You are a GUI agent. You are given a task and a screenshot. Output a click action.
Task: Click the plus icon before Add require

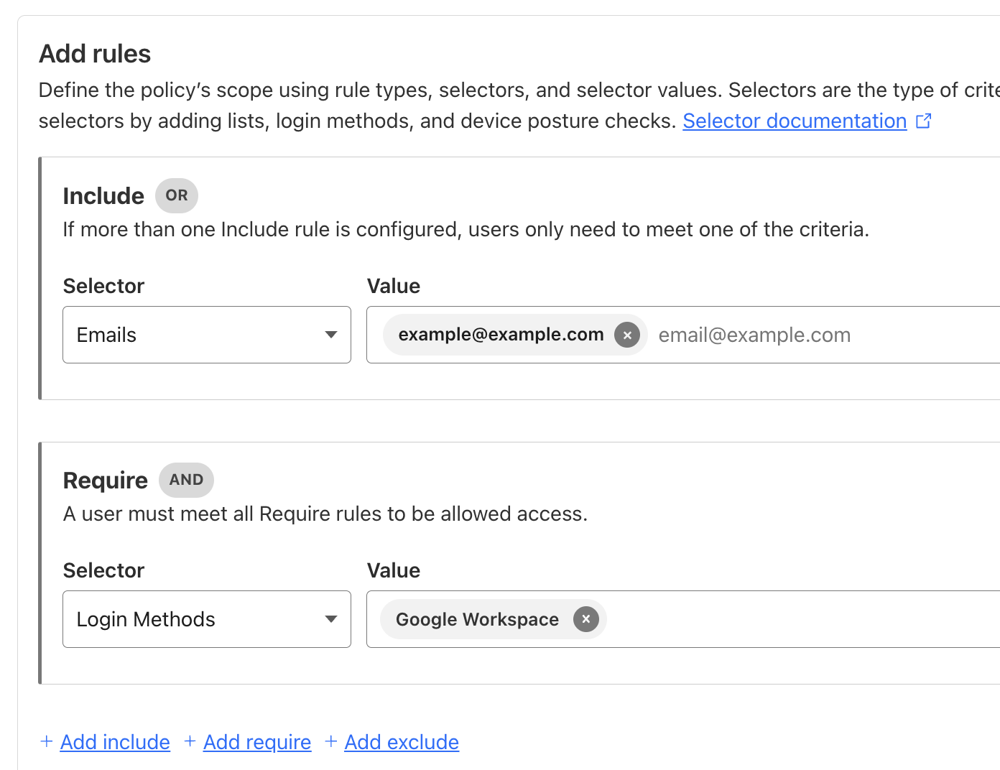point(190,741)
